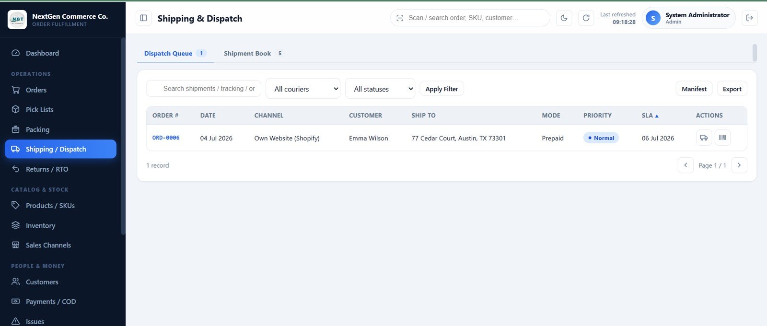Click the Emma Wilson customer cell
The image size is (767, 326).
(x=369, y=138)
